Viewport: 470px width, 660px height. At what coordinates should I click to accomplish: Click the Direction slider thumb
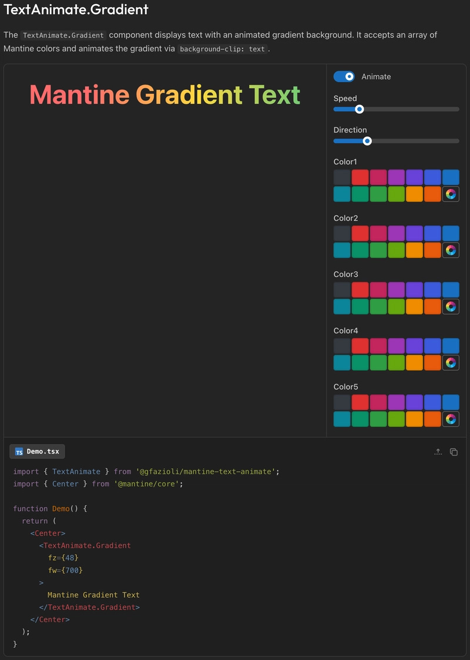pyautogui.click(x=367, y=141)
